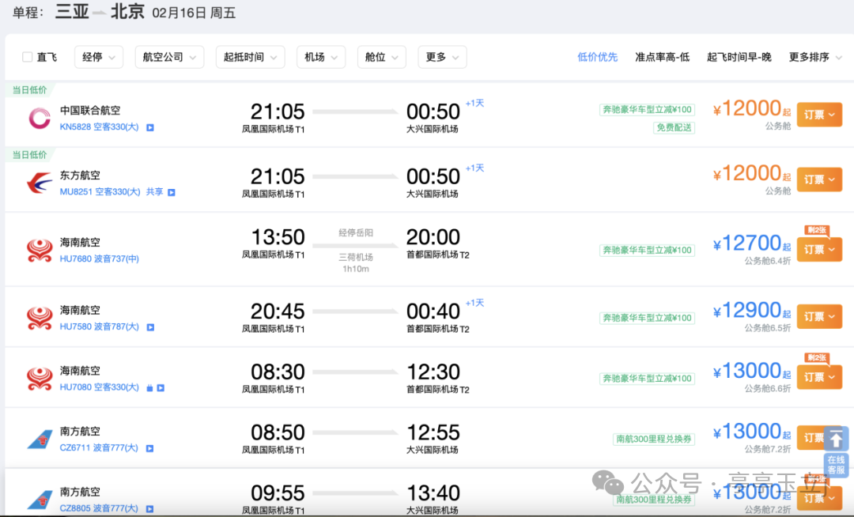Open the 更多排序 sorting menu
The height and width of the screenshot is (517, 854).
click(x=814, y=57)
